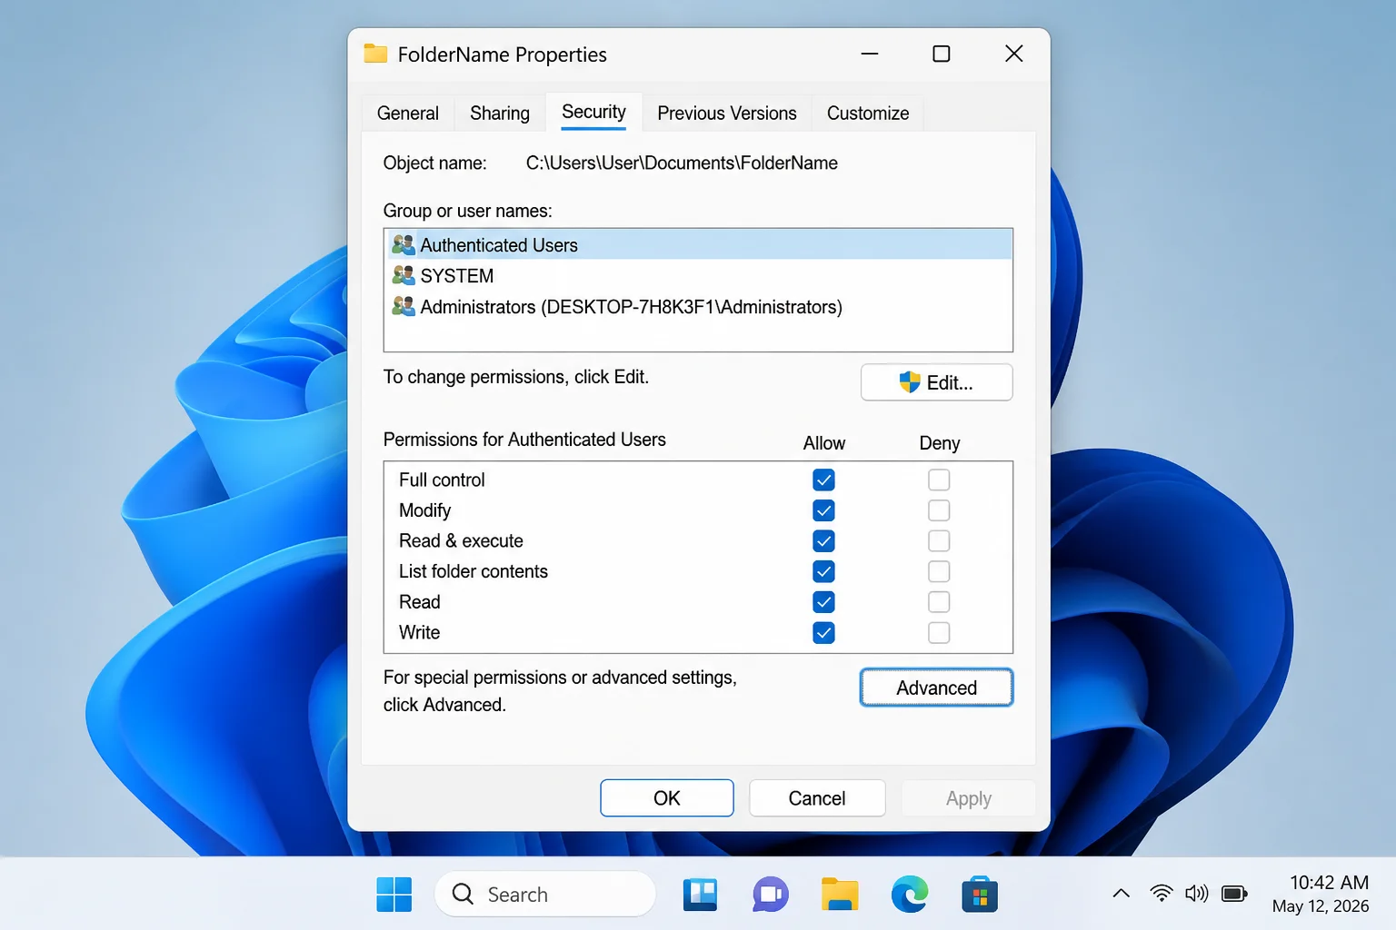Screen dimensions: 1396x930
Task: Click the magnifier icon in Search box
Action: click(x=463, y=895)
